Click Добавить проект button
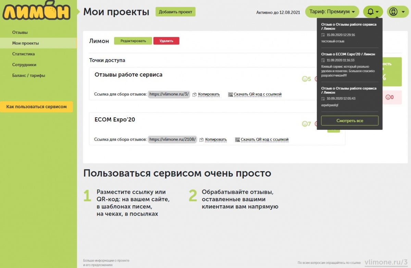Screen dimensions: 411x268 point(175,12)
